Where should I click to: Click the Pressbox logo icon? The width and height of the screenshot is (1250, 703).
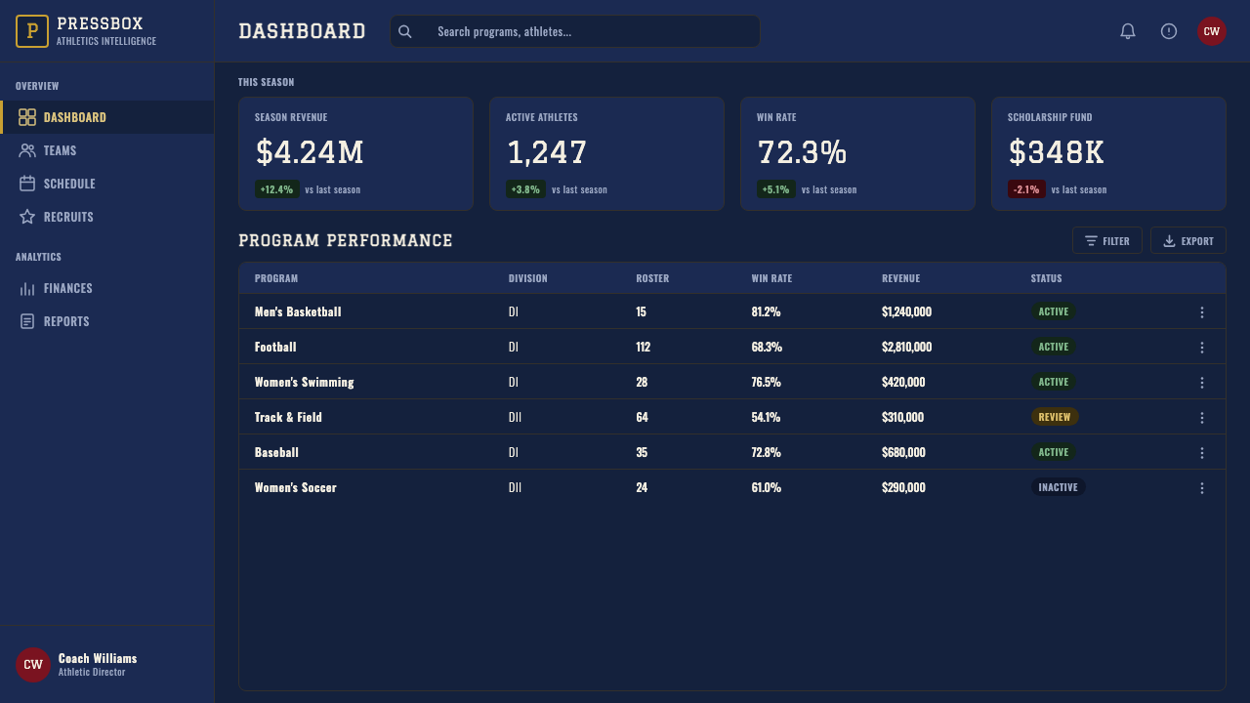coord(32,31)
